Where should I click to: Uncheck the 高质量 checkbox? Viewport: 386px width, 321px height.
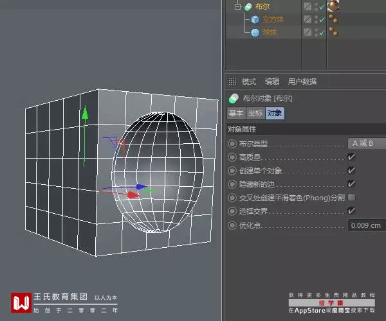pos(351,157)
